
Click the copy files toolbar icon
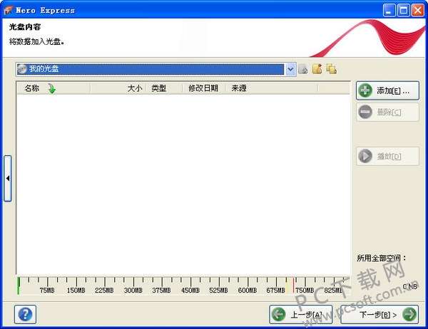[x=332, y=69]
